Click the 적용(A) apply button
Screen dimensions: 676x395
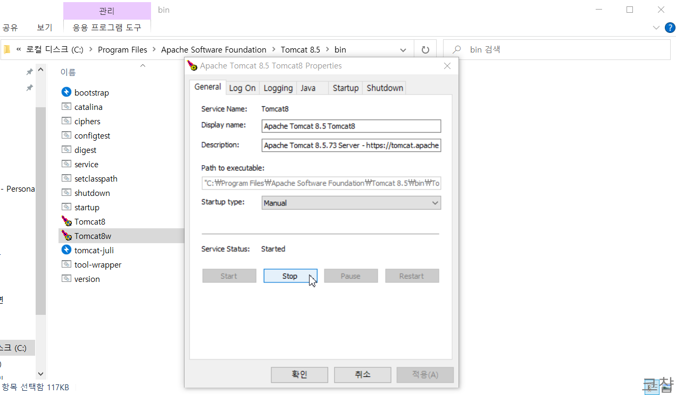point(425,374)
